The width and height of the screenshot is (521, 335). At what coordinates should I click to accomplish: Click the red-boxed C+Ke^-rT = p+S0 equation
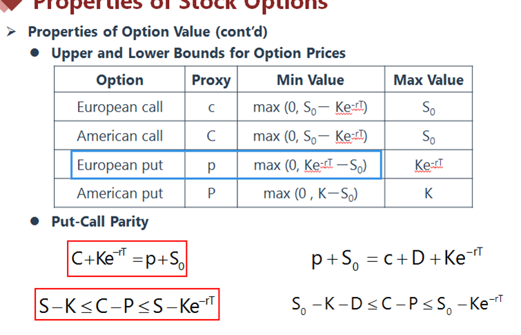click(127, 258)
